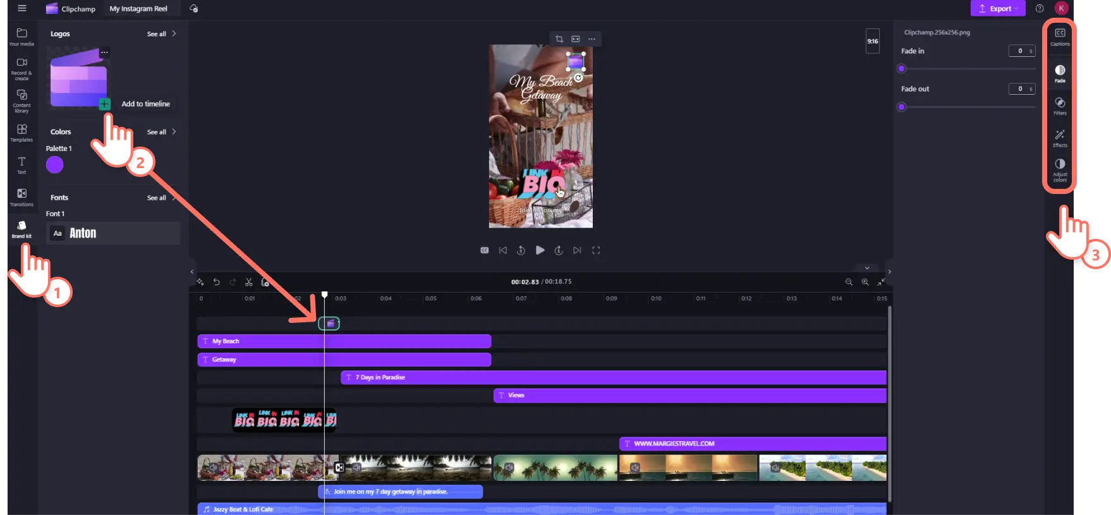Open the K user account avatar
Screen dimensions: 1111x515
tap(1061, 8)
